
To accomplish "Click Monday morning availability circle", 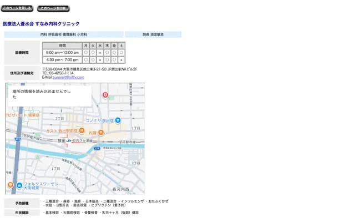I will pos(86,53).
